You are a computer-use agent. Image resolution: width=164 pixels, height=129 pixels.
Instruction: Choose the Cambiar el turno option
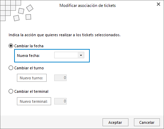(11, 68)
